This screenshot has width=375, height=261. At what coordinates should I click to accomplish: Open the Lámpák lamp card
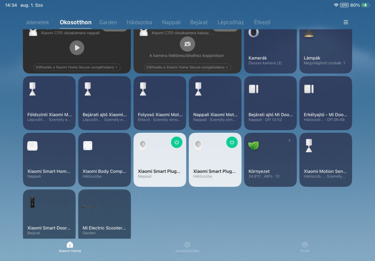[x=325, y=51]
